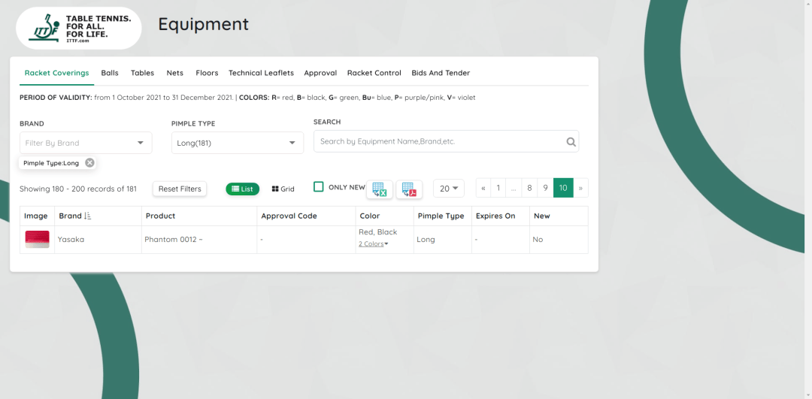The width and height of the screenshot is (812, 399).
Task: Switch to the Racket Control tab
Action: (374, 73)
